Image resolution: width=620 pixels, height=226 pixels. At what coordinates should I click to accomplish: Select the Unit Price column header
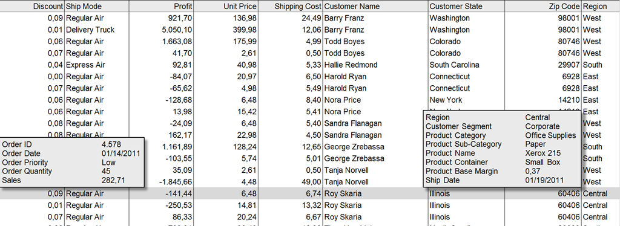[x=226, y=6]
